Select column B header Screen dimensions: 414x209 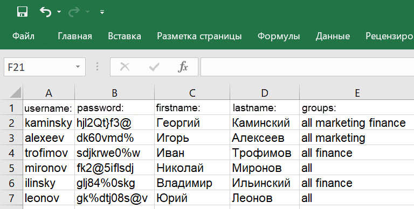click(114, 92)
